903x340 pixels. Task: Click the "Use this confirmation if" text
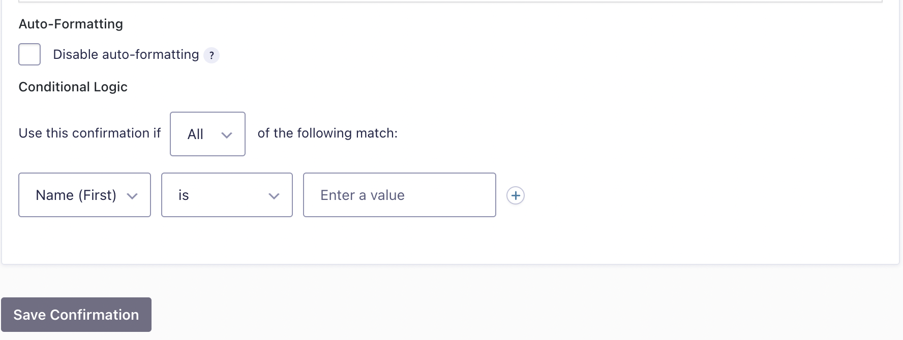pyautogui.click(x=89, y=133)
